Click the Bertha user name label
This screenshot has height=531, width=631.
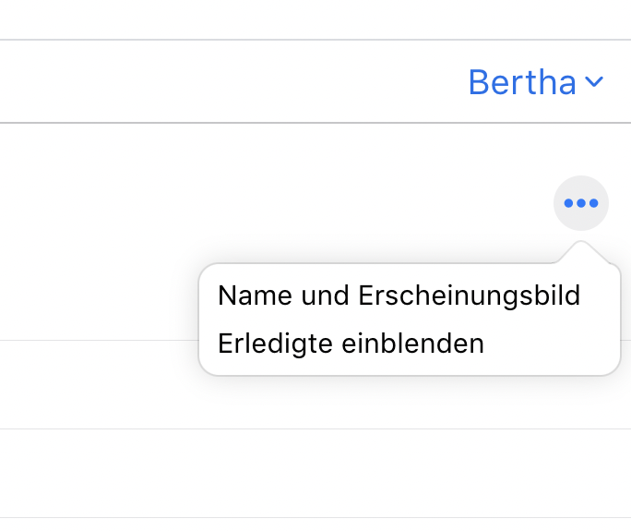click(522, 82)
